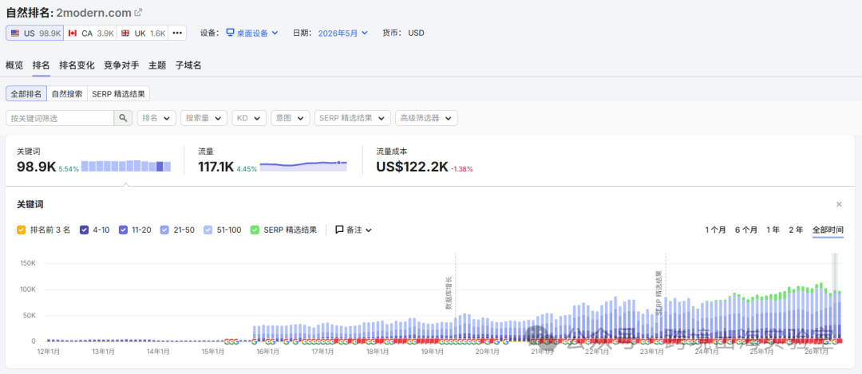Switch to the 概览 tab
Image resolution: width=862 pixels, height=374 pixels.
[15, 65]
